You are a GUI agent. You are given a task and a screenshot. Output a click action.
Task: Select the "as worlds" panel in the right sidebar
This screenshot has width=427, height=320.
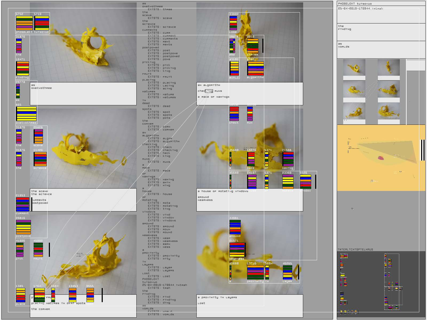[381, 50]
